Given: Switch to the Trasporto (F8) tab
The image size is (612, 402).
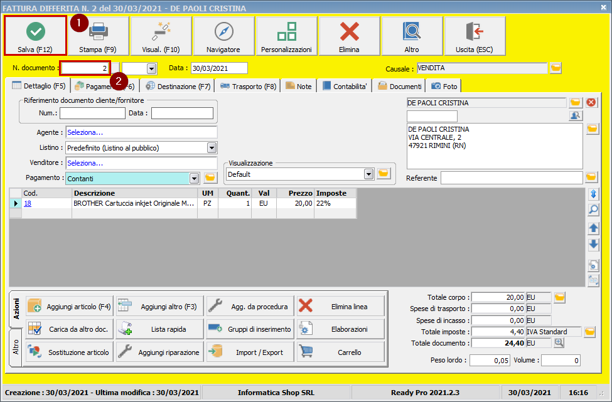Looking at the screenshot, I should [x=248, y=86].
